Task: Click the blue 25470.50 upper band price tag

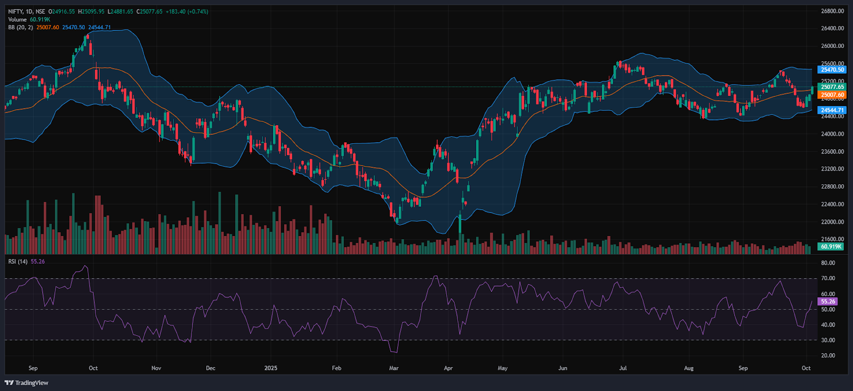Action: pos(832,70)
